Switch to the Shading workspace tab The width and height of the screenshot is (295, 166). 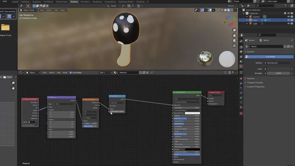click(x=74, y=2)
